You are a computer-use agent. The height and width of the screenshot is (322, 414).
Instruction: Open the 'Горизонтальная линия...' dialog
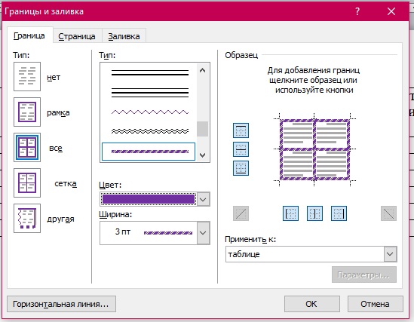(61, 304)
